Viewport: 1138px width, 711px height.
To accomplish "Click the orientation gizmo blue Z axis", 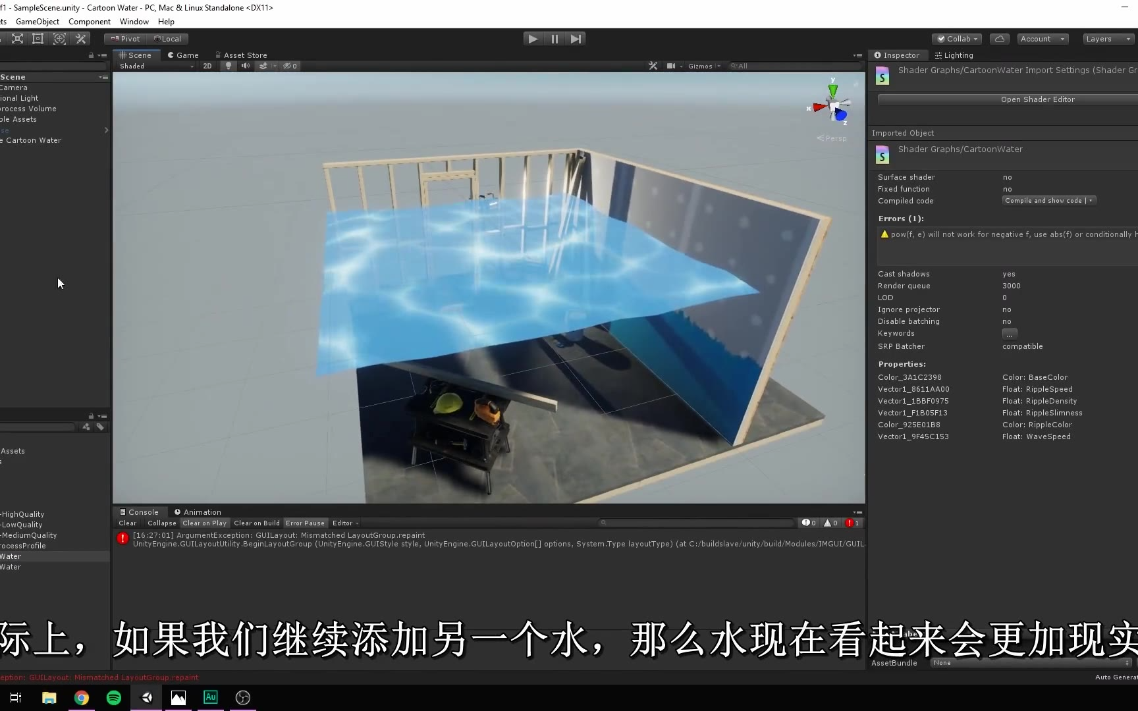I will click(841, 116).
